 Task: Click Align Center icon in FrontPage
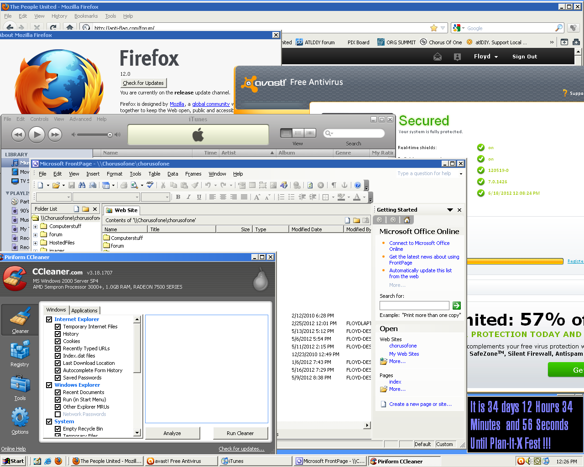coord(223,197)
